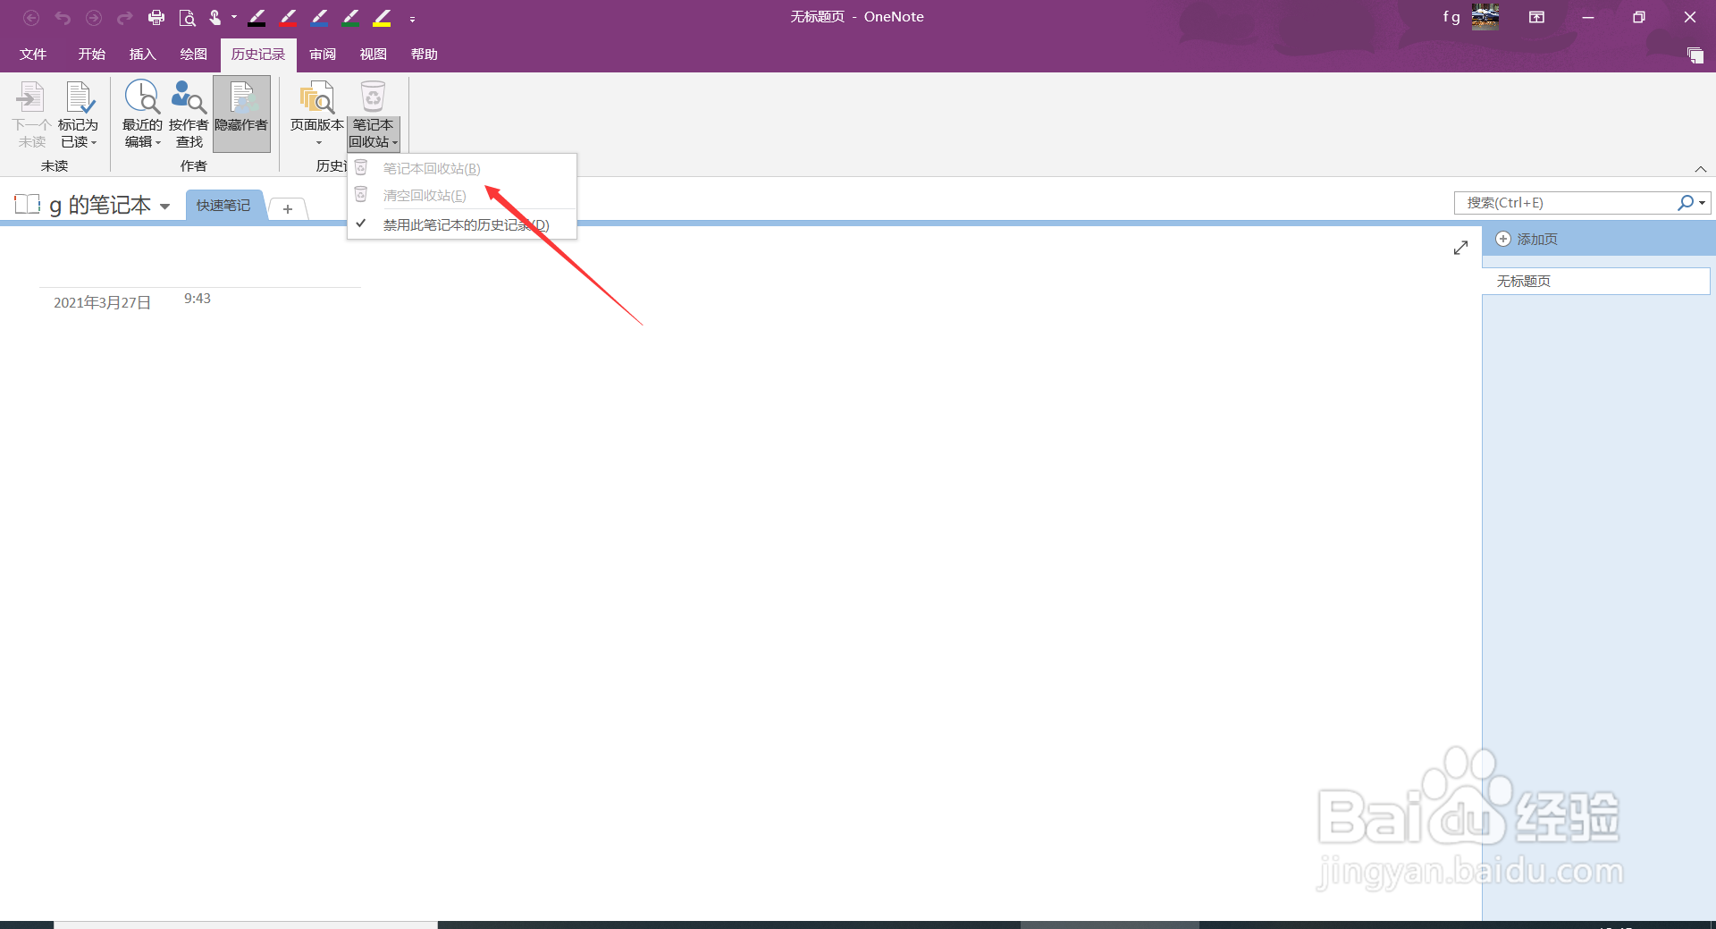Viewport: 1716px width, 929px height.
Task: Select the 快速笔记 section tab
Action: click(223, 206)
